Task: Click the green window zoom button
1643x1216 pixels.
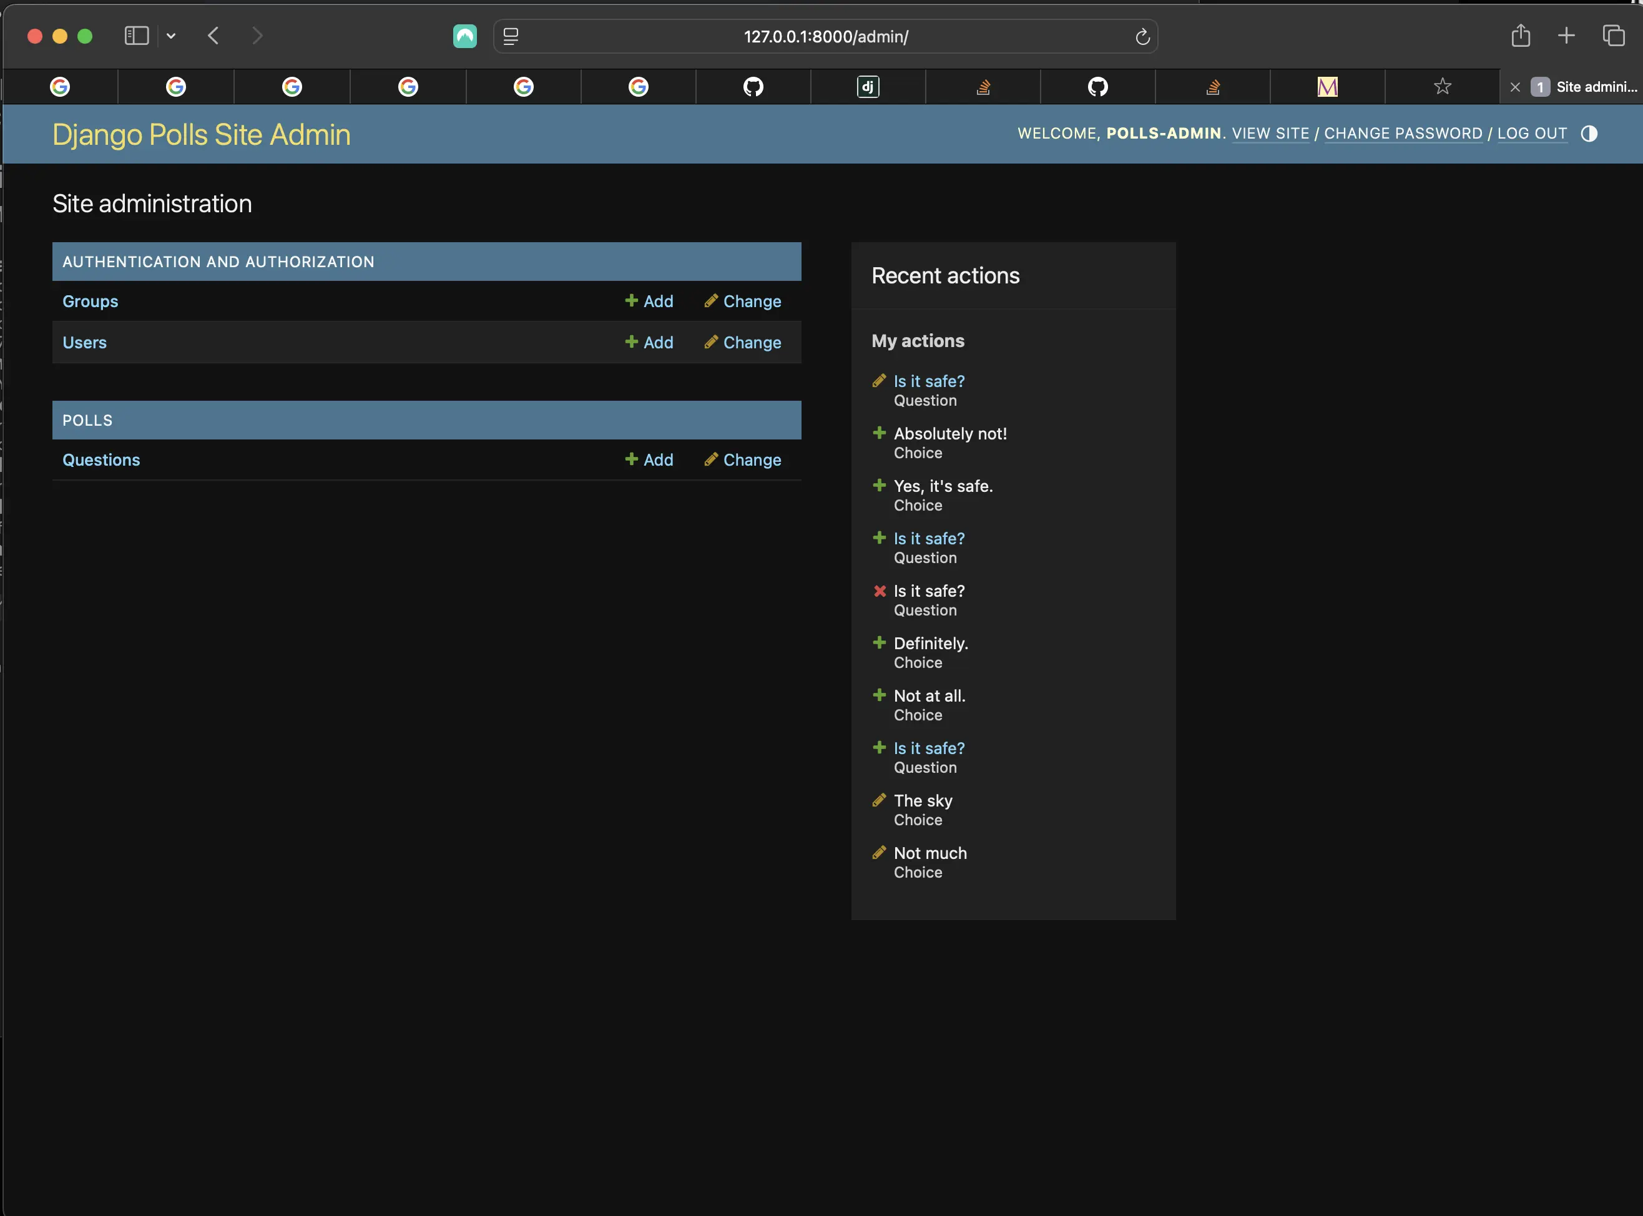Action: [86, 36]
